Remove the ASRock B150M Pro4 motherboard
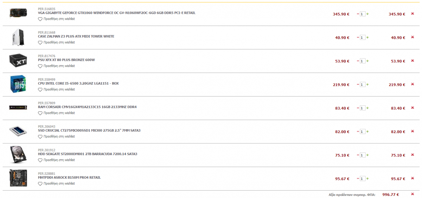Screen dimensions: 422x198 click(x=413, y=179)
